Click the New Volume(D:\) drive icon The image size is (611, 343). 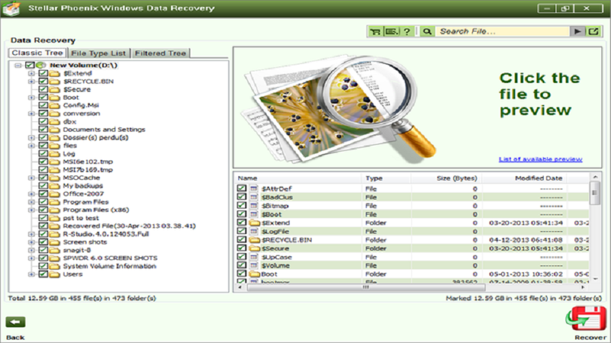click(41, 65)
